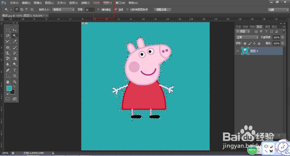The image size is (290, 156).
Task: Hide 图层 0 with the eye icon
Action: click(238, 51)
